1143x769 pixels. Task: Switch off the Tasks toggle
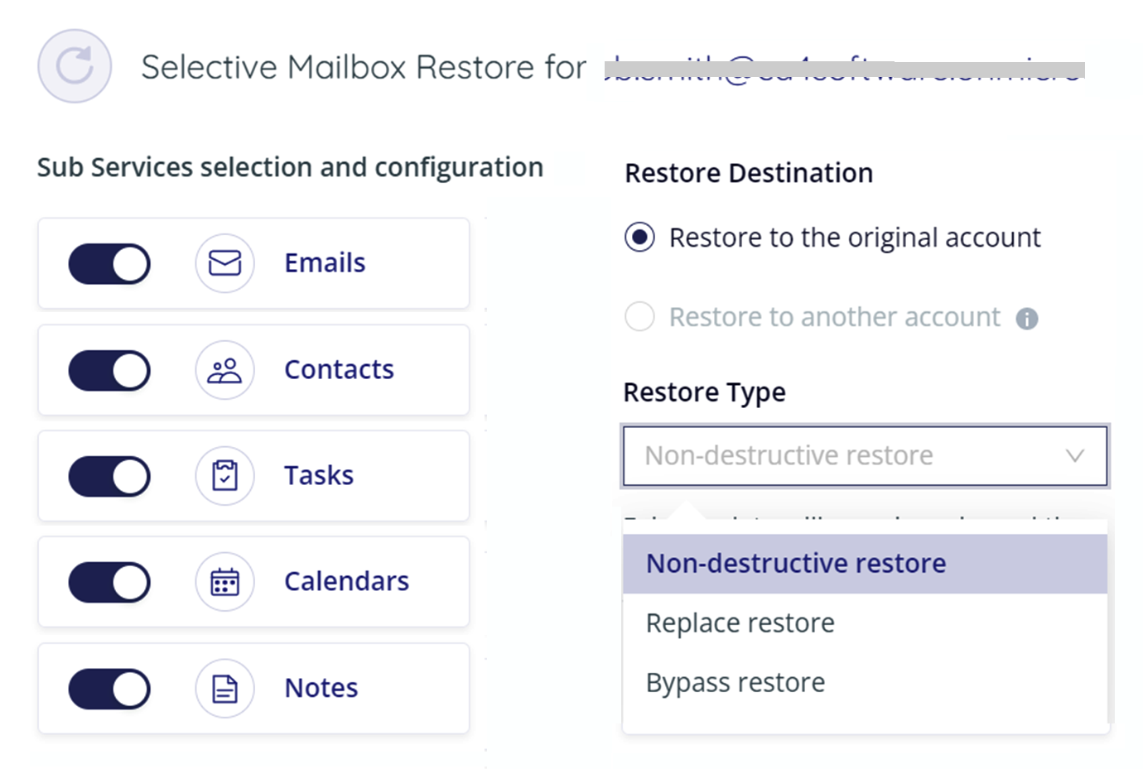coord(109,477)
